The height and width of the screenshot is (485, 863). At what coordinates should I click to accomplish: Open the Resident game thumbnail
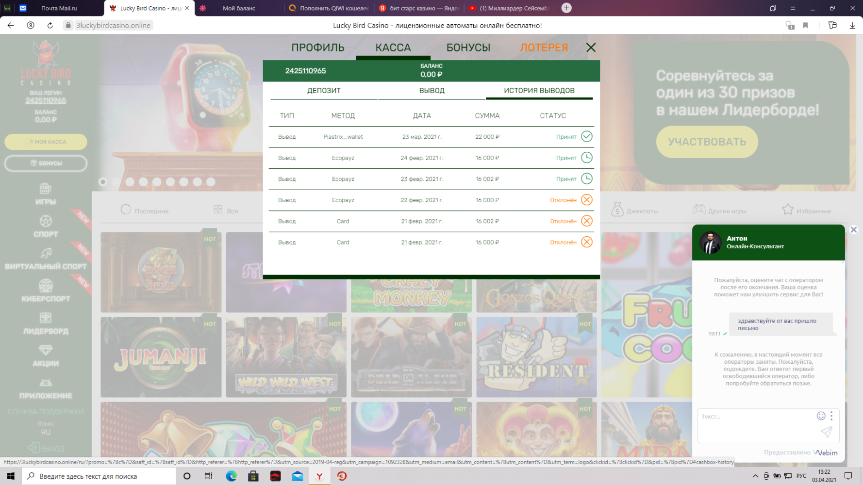[536, 357]
